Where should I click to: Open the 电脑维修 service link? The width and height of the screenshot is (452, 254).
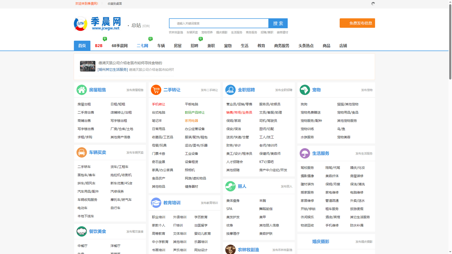[357, 193]
